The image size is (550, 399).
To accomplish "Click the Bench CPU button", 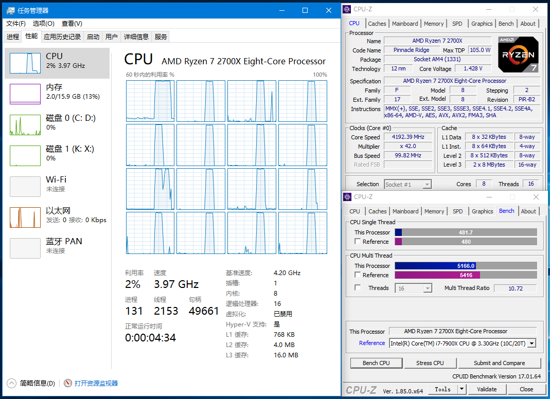I will tap(376, 363).
